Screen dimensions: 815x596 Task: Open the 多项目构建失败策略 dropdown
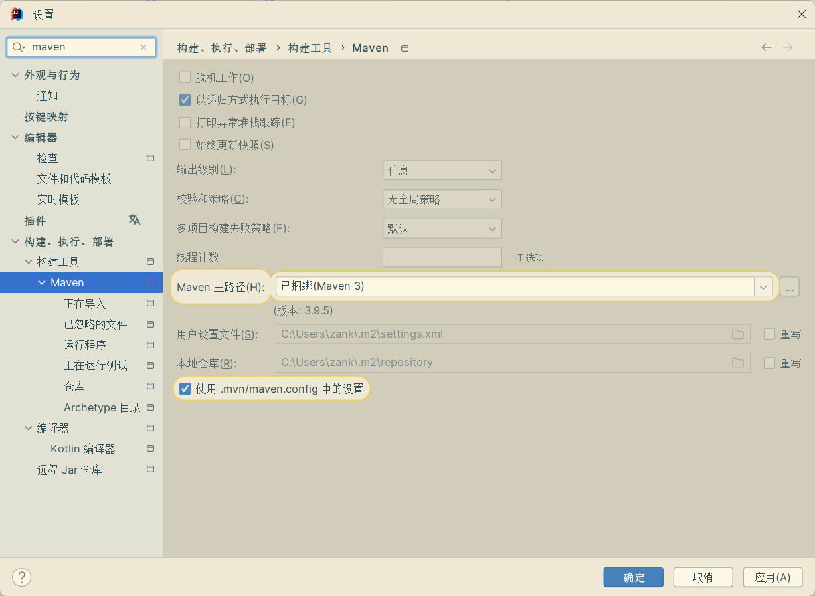pyautogui.click(x=442, y=229)
